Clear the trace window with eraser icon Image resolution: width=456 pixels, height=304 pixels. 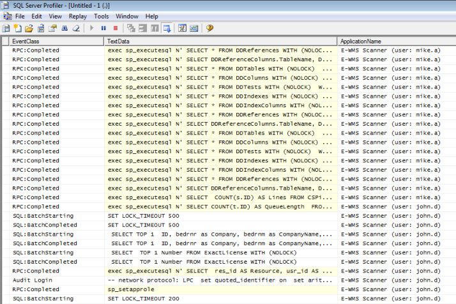(75, 28)
